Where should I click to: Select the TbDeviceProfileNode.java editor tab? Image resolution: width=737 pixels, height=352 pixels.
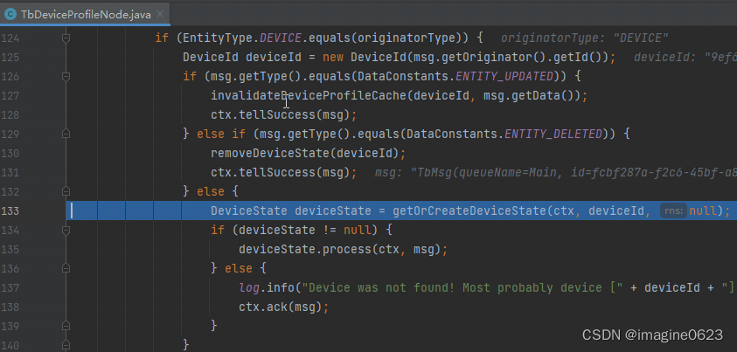pyautogui.click(x=85, y=14)
